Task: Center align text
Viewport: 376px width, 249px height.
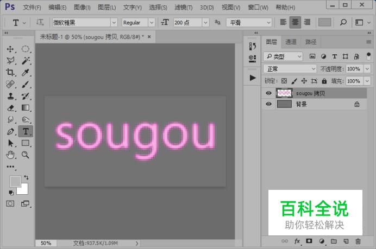Action: tap(295, 22)
